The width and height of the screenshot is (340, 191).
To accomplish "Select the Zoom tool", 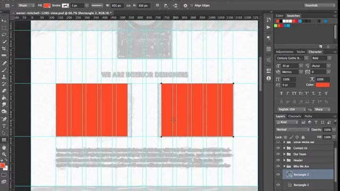I will click(x=4, y=154).
